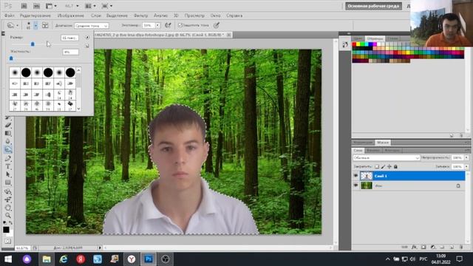Screen dimensions: 473x266
Task: Select the Gradient tool in the toolbox
Action: tap(8, 133)
